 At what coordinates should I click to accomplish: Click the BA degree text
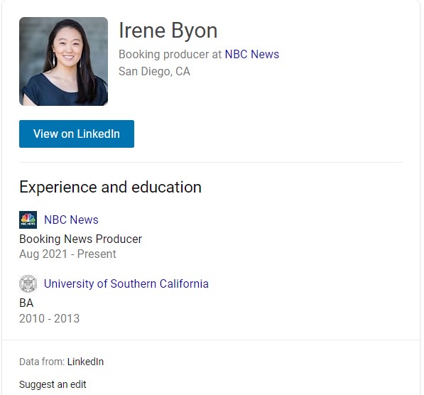[26, 303]
